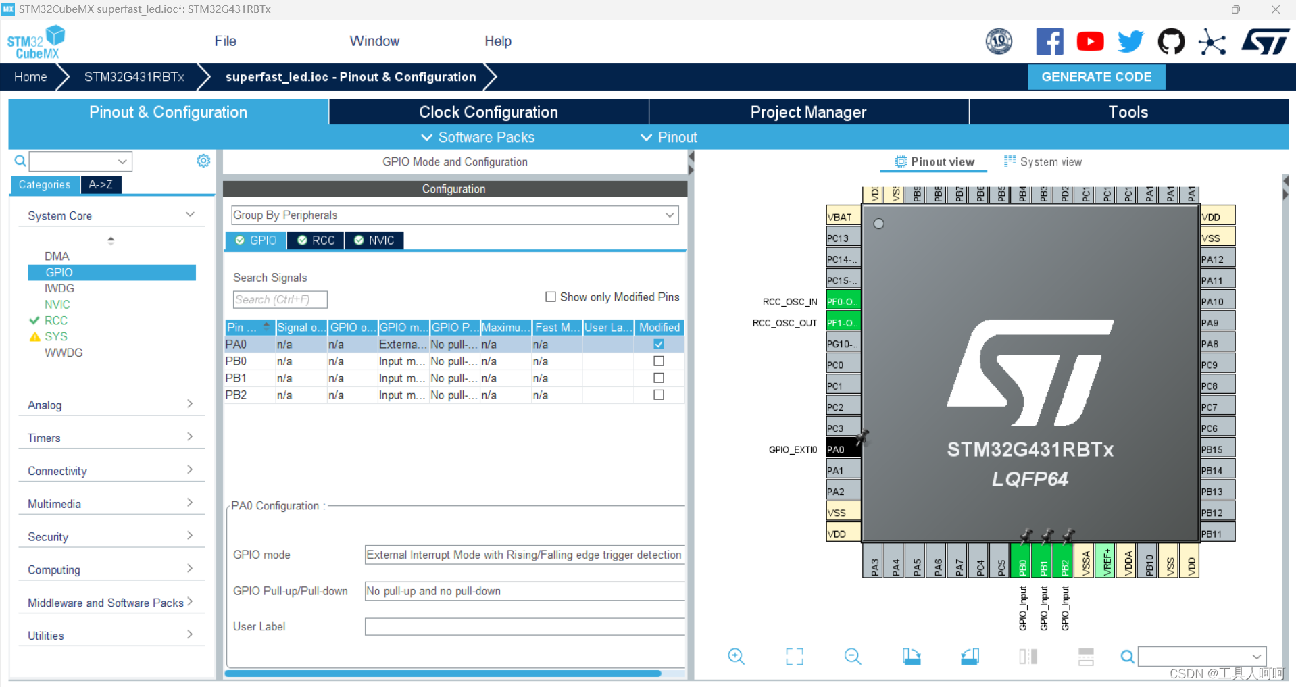The image size is (1296, 687).
Task: Click the zoom out magnifier below the chip
Action: click(x=853, y=656)
